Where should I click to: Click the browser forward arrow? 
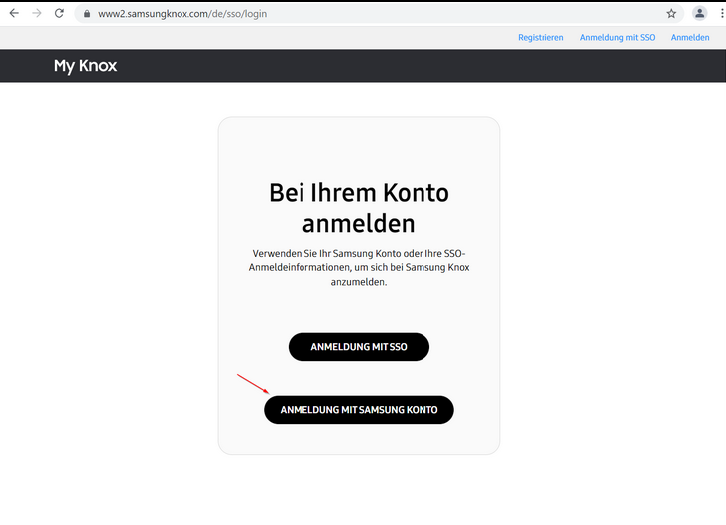click(x=37, y=14)
